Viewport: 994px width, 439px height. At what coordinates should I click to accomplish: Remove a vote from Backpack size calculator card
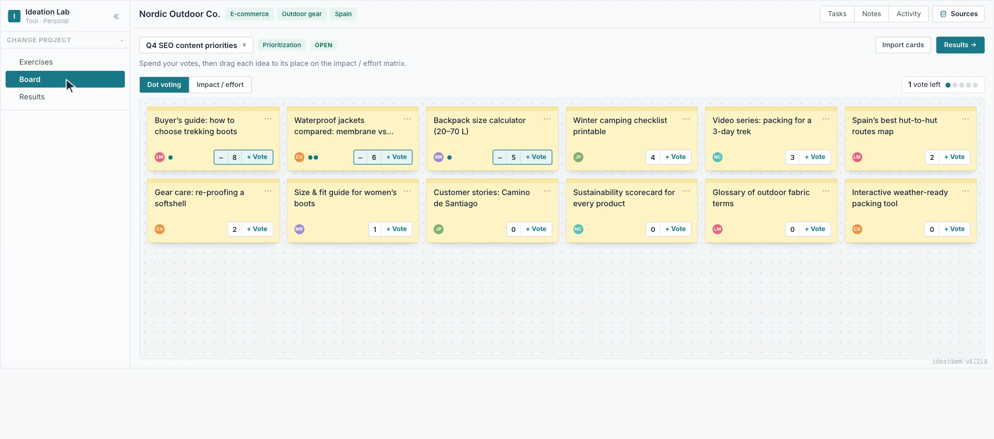coord(500,157)
